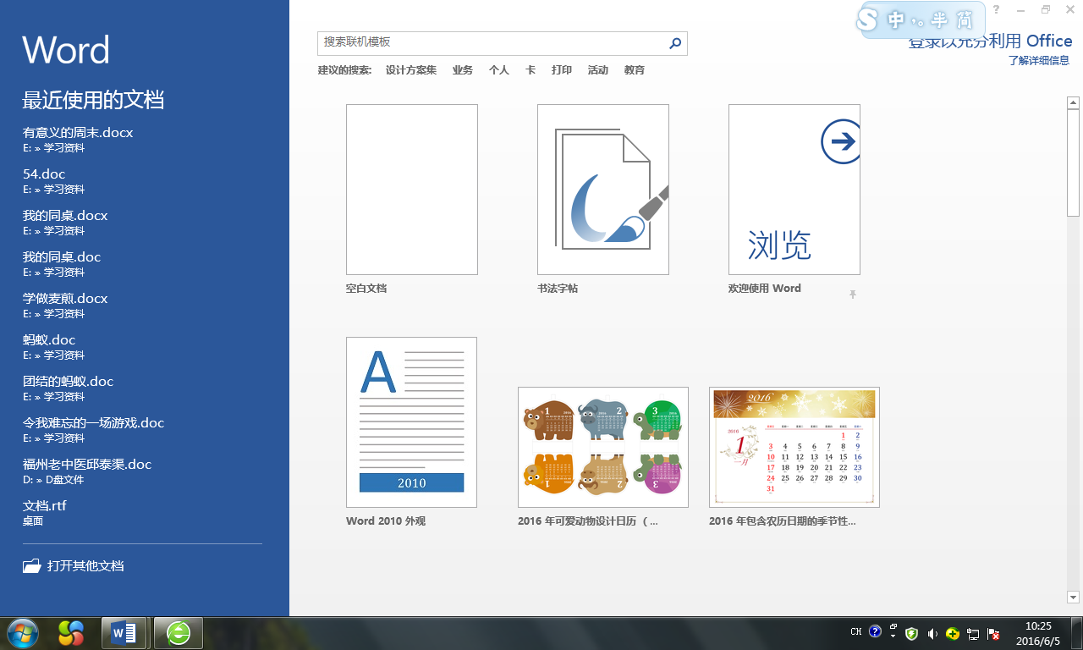This screenshot has height=650, width=1083.
Task: Click the blue help icon in tray
Action: tap(875, 631)
